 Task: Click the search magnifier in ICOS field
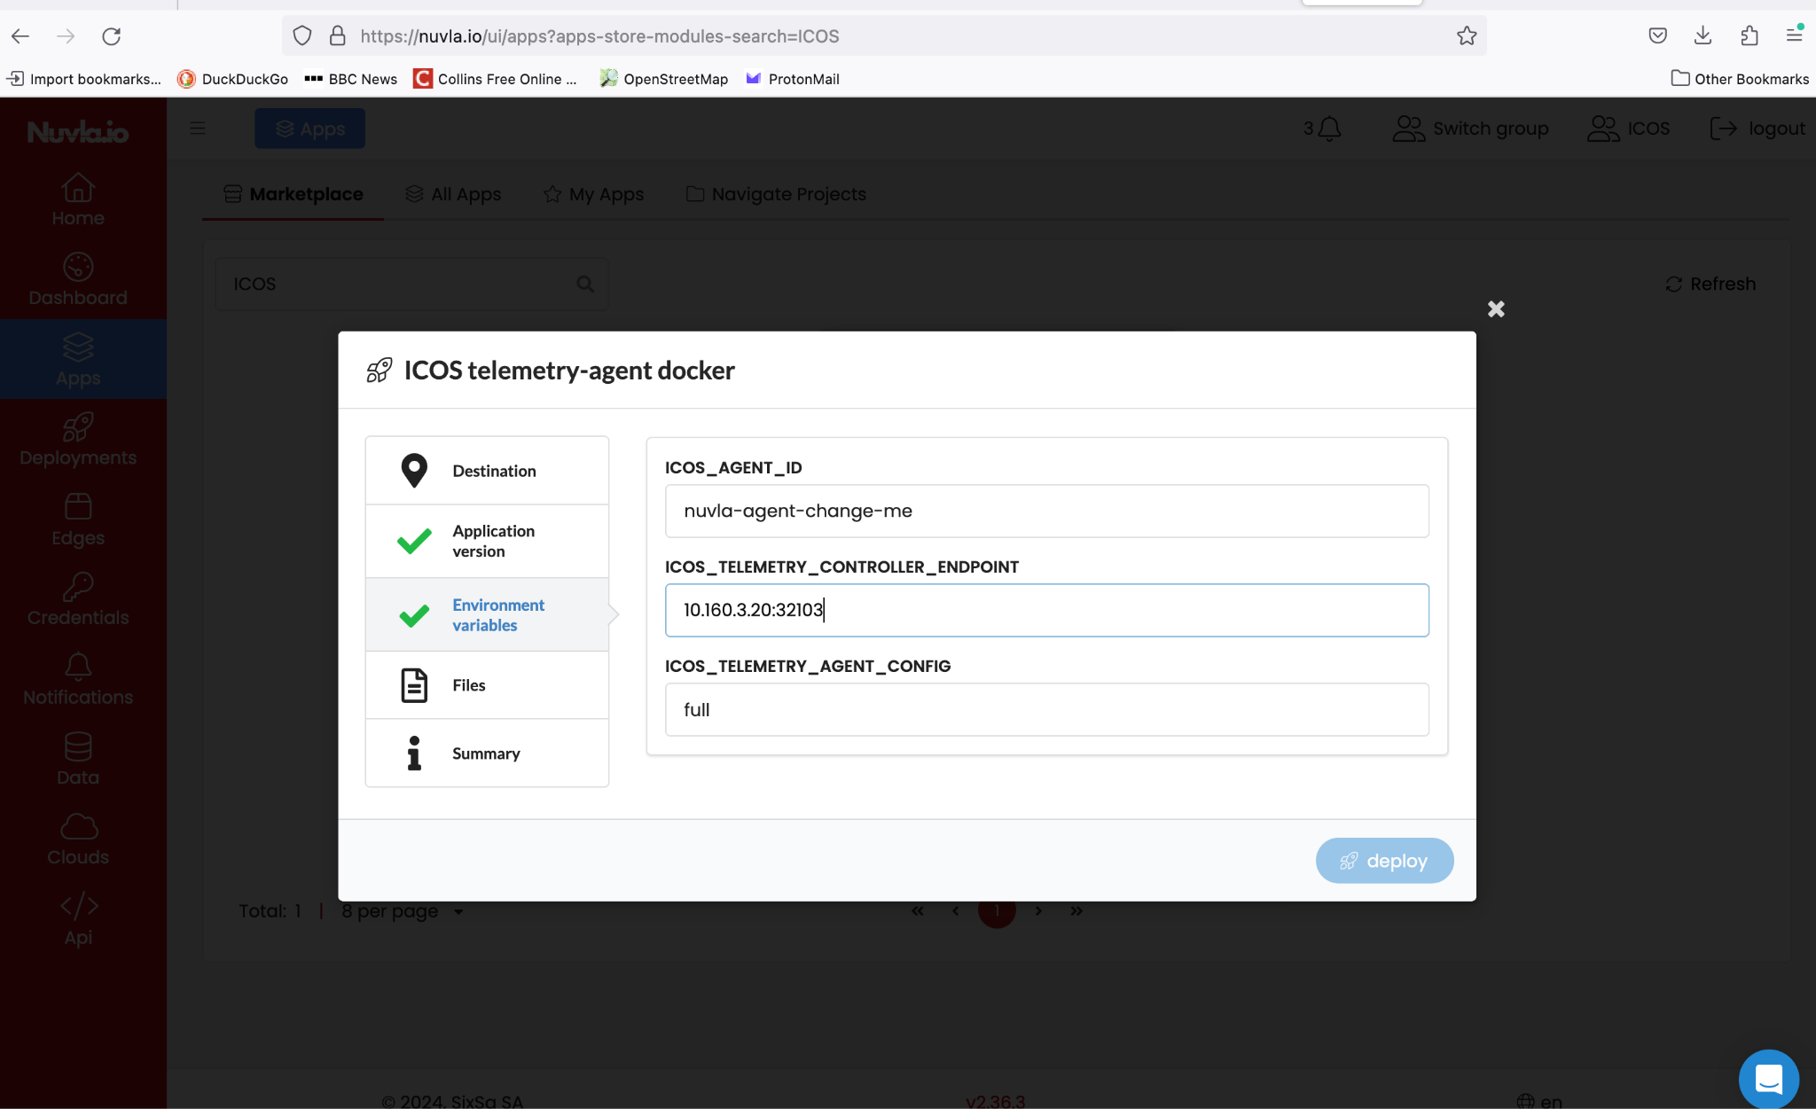pos(585,284)
